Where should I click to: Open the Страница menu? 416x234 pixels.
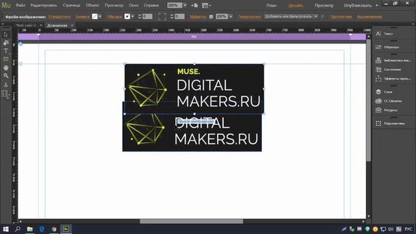71,5
